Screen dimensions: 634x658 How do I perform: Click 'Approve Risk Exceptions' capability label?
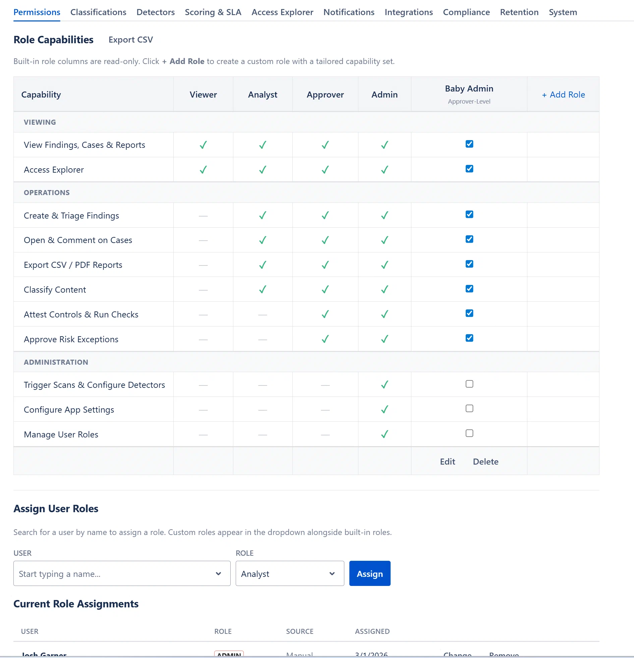tap(71, 339)
